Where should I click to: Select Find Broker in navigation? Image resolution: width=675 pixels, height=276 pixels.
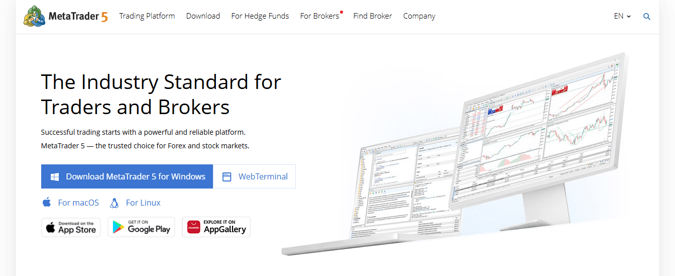pos(373,16)
